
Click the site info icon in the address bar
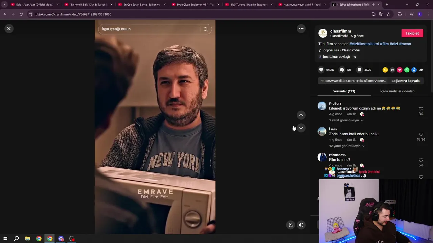(x=31, y=14)
